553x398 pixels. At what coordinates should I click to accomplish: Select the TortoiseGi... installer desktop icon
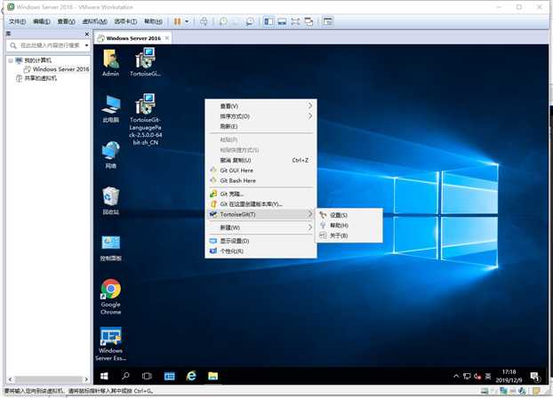click(x=145, y=63)
